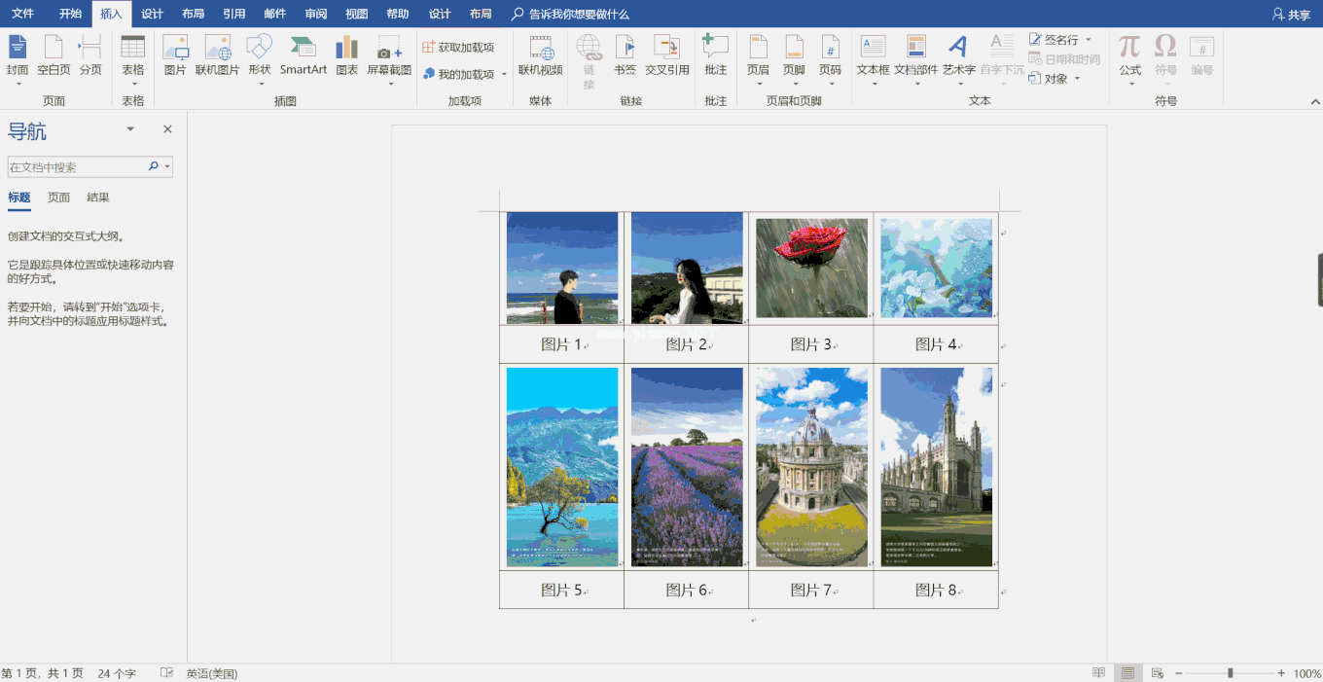Open the object (对象) dropdown arrow
The height and width of the screenshot is (682, 1323).
(1078, 79)
